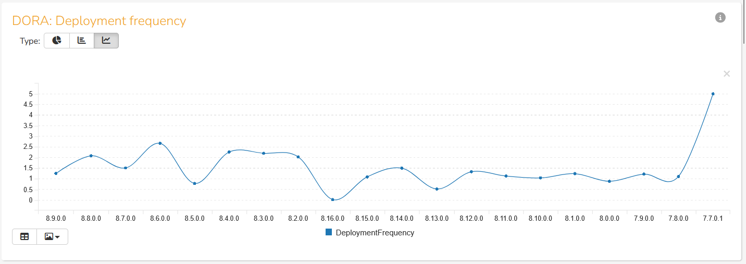Click the 8.4.0.0 data point marker

click(x=229, y=152)
